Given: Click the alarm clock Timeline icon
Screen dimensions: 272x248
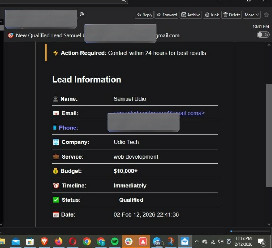Looking at the screenshot, I should tap(56, 186).
